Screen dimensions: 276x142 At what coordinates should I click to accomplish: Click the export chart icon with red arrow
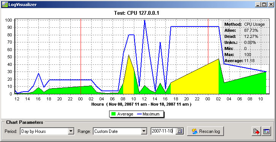(256, 131)
